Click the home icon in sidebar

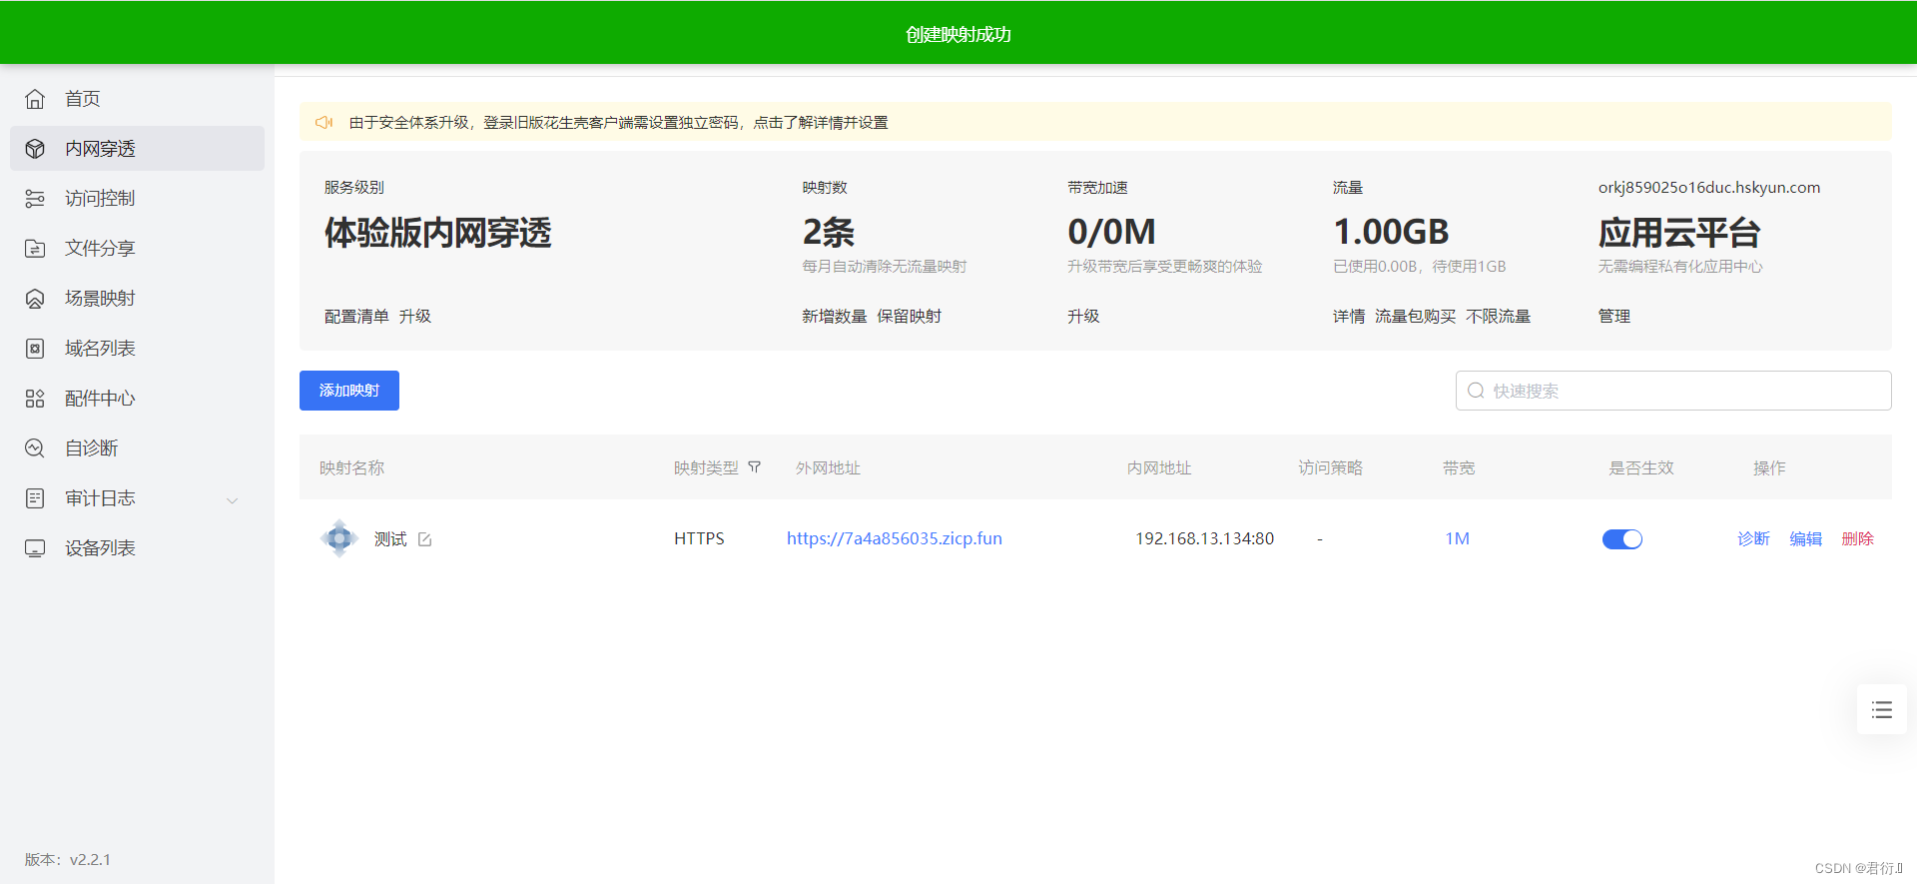[x=35, y=99]
